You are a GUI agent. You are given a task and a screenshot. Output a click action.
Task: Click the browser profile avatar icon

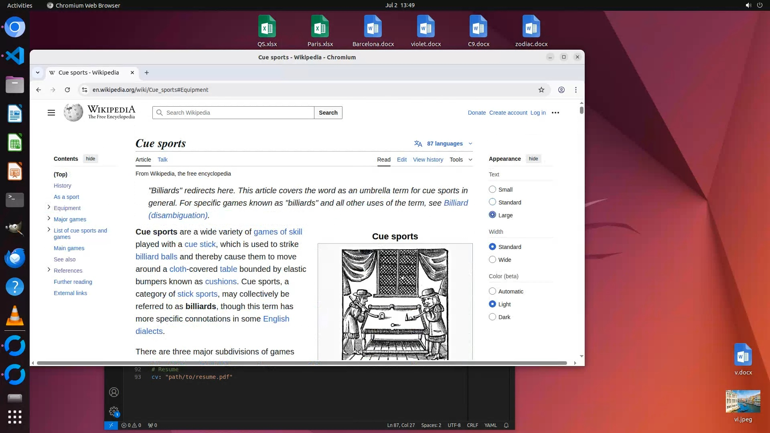click(x=561, y=90)
